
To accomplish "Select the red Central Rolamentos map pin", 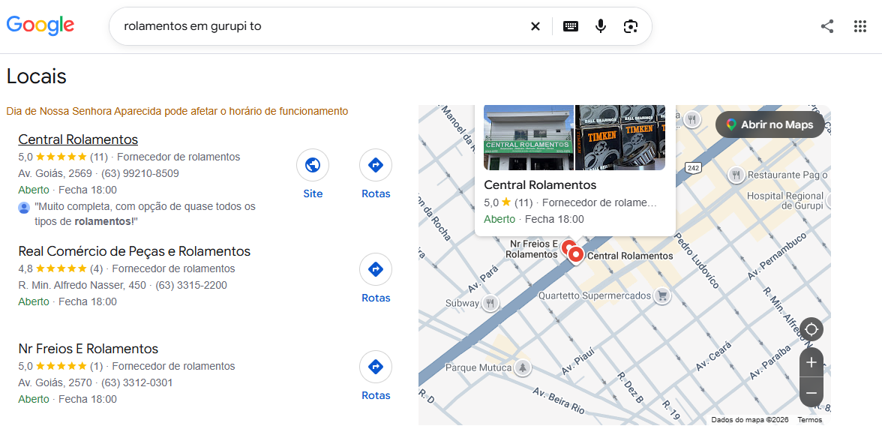I will (x=575, y=255).
